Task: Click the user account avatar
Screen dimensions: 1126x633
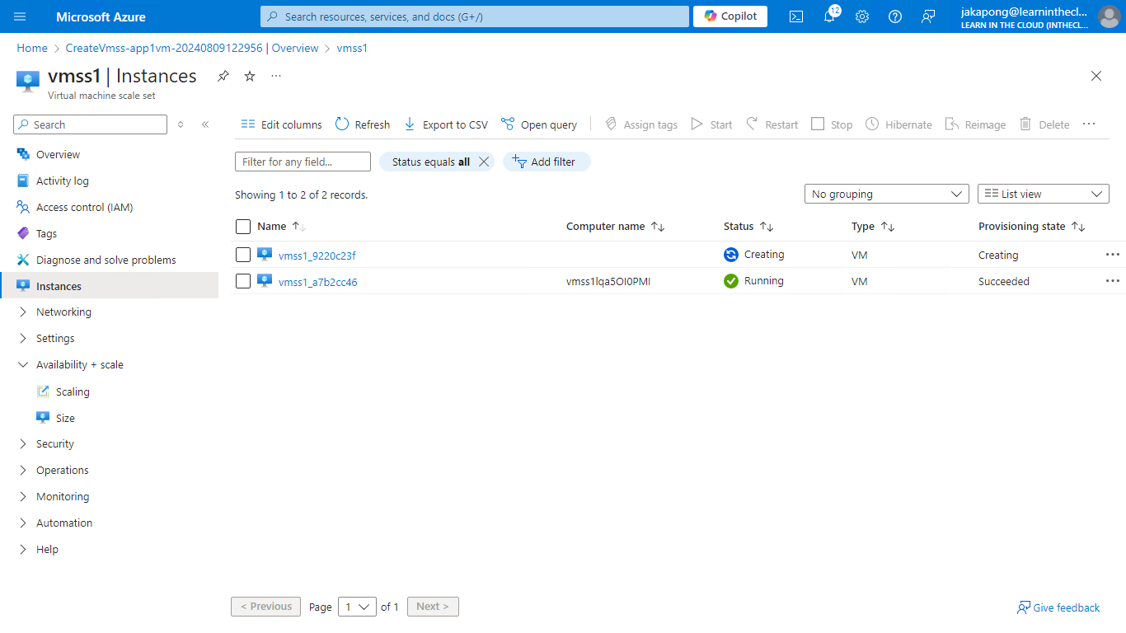Action: pyautogui.click(x=1109, y=16)
